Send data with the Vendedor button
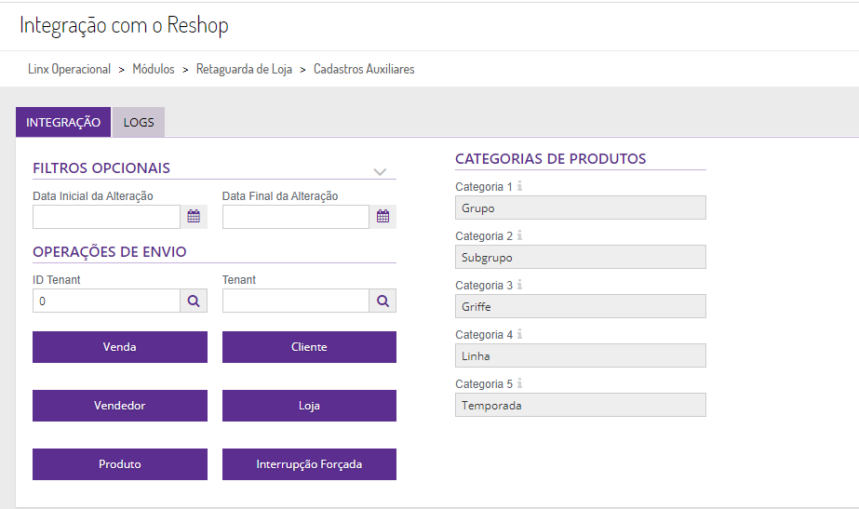859x509 pixels. [x=120, y=406]
